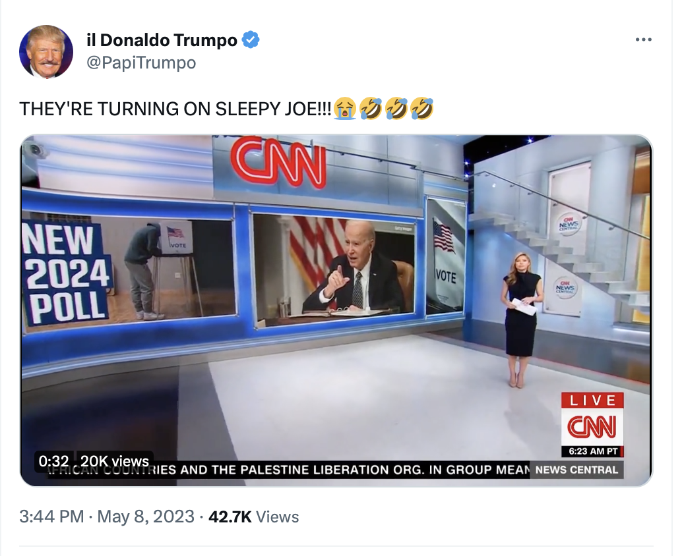Viewport: 682px width, 556px height.
Task: Click the 20K views video overlay label
Action: (114, 461)
